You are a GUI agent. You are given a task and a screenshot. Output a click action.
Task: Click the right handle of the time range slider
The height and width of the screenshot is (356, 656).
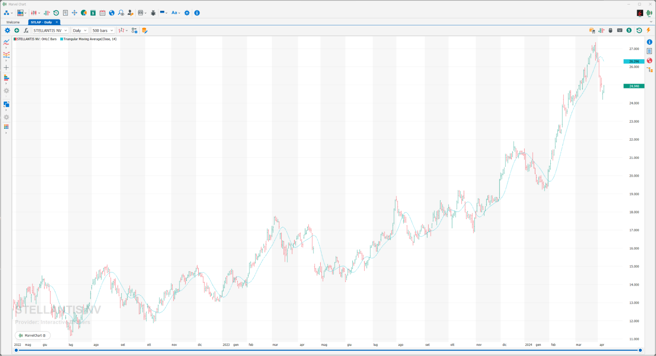640,350
